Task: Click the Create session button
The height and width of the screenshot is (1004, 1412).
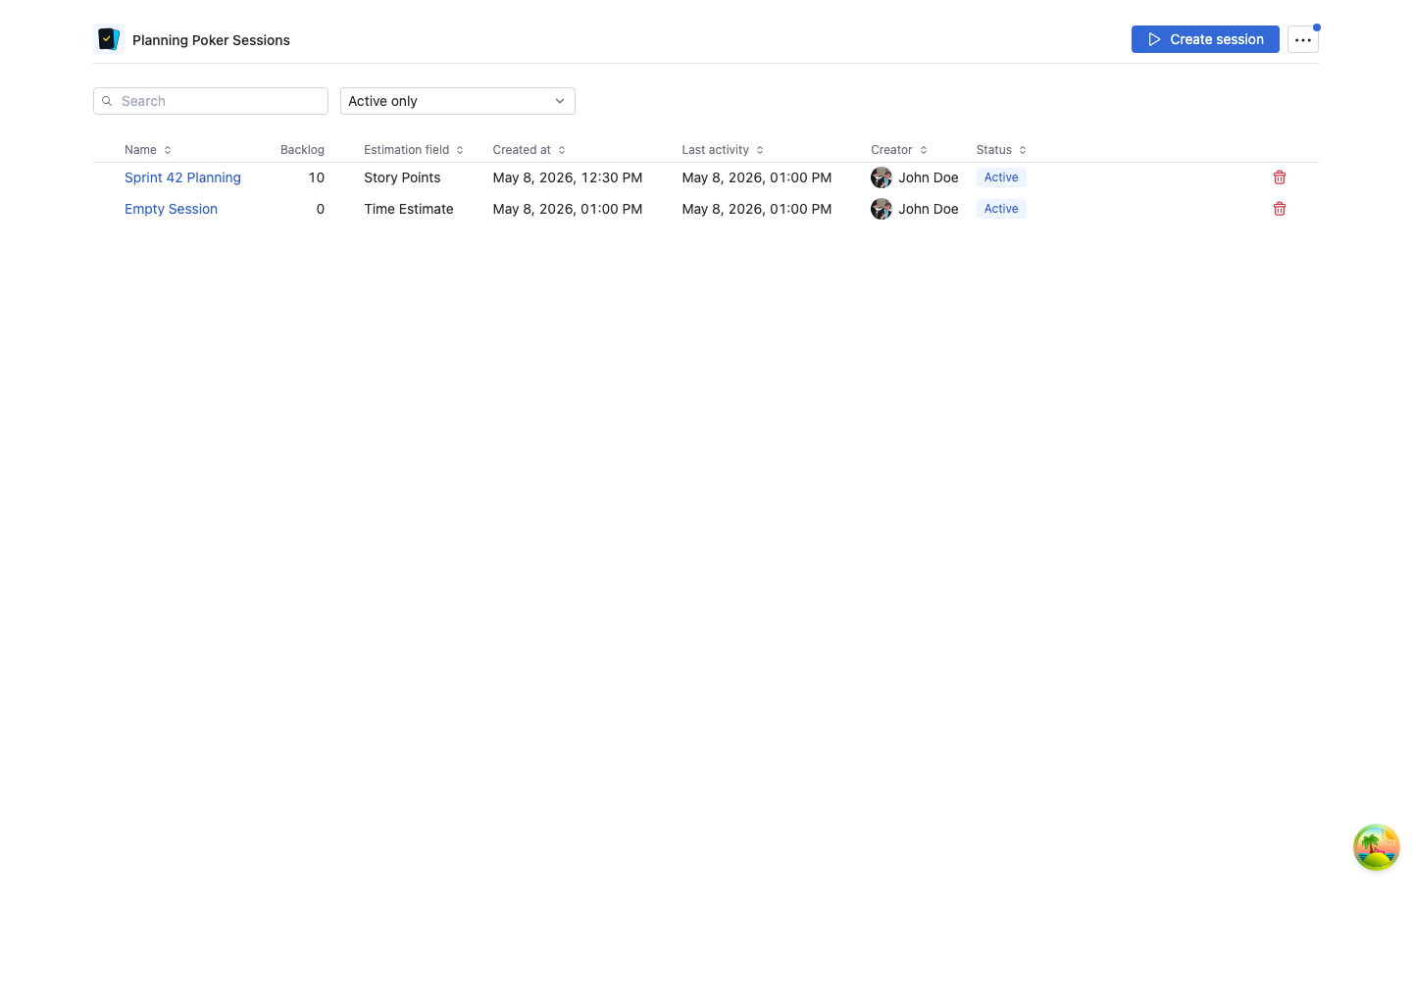Action: point(1205,39)
